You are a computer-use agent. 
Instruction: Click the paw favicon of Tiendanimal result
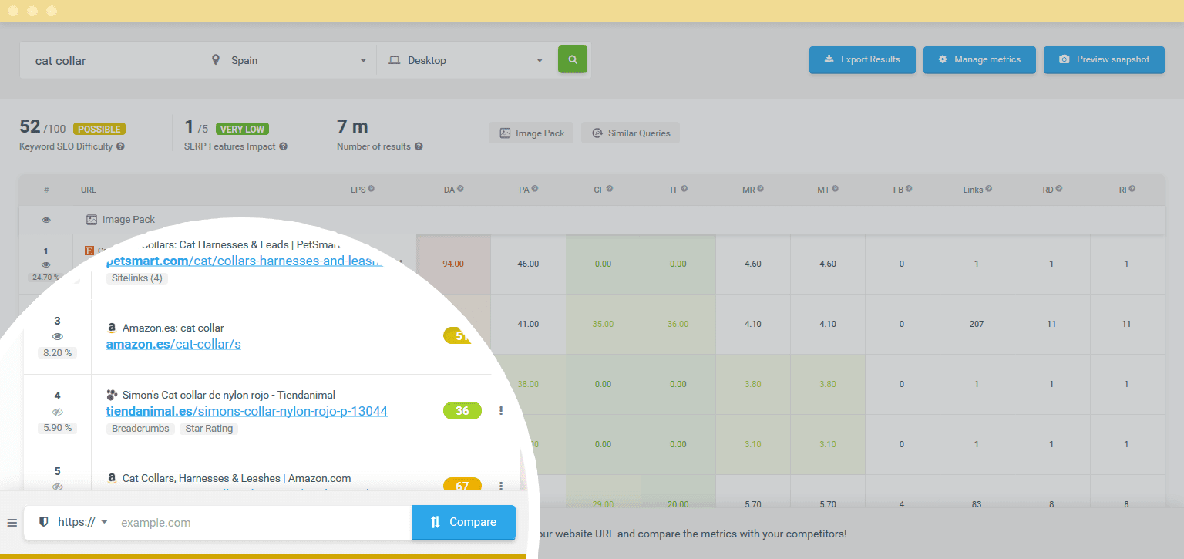112,395
